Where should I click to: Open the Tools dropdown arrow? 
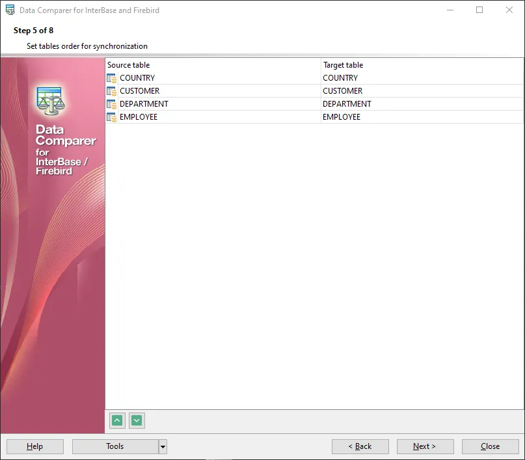(x=163, y=446)
